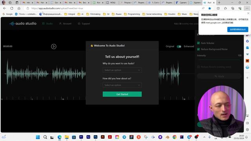Click the address bar URL field
This screenshot has height=141, width=251.
point(112,8)
